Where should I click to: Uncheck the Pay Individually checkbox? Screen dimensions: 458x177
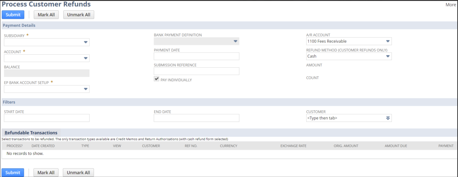click(x=156, y=79)
